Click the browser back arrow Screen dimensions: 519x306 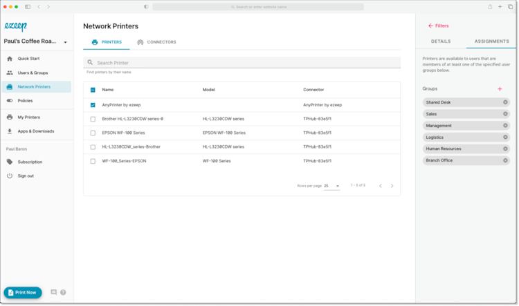click(x=39, y=7)
